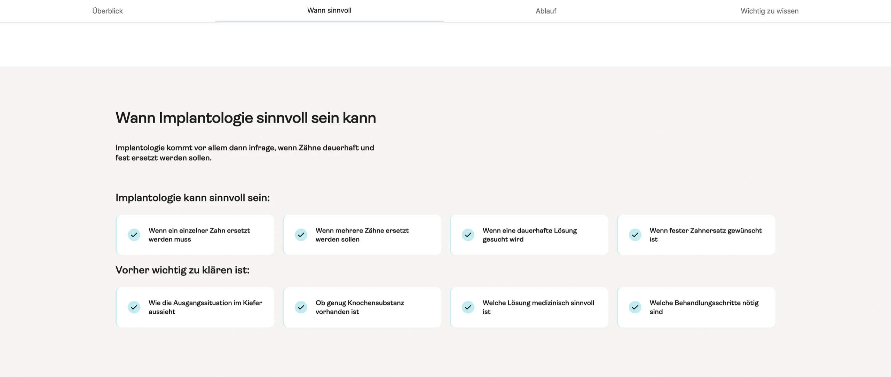The width and height of the screenshot is (891, 377).
Task: Switch to the Ablauf tab
Action: click(x=546, y=11)
